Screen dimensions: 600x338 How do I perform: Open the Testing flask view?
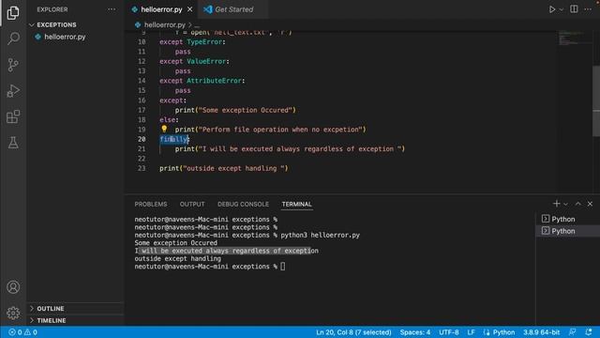13,143
